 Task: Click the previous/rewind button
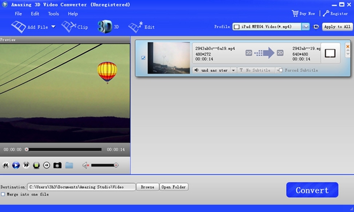coord(6,165)
